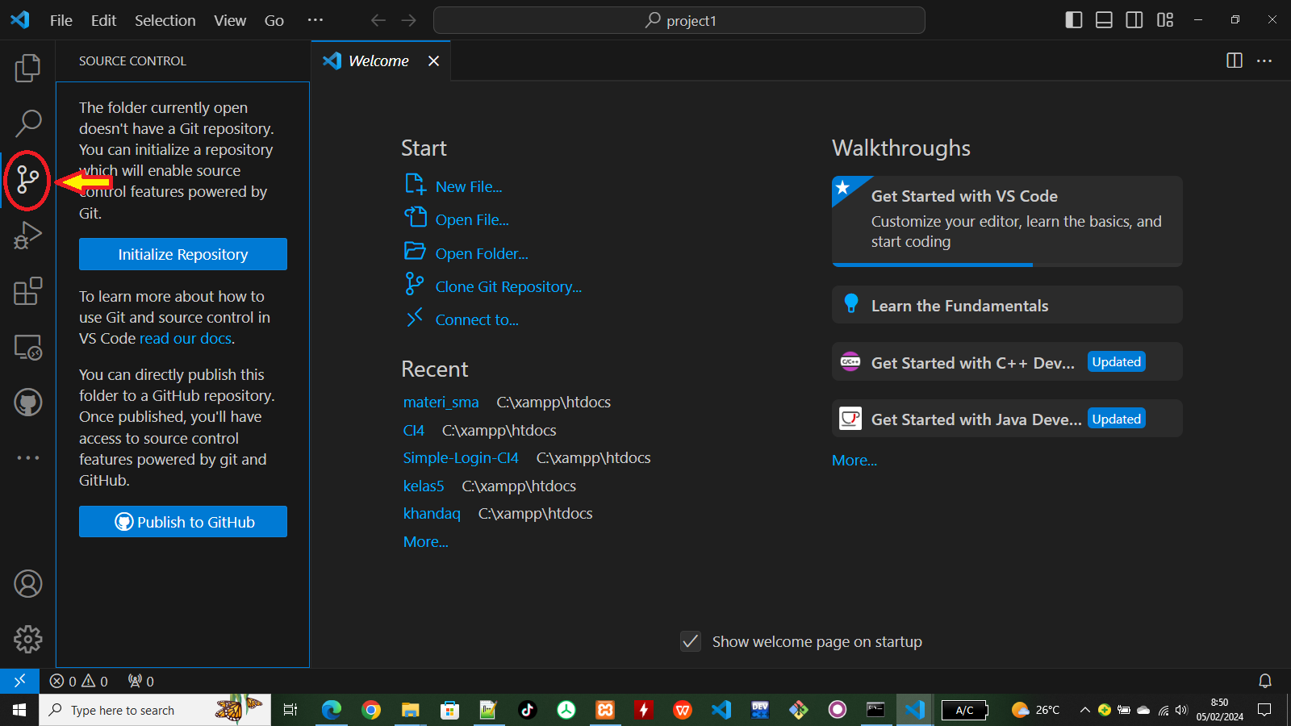Click Initialize Repository button
Screen dimensions: 1291x726
pyautogui.click(x=183, y=254)
